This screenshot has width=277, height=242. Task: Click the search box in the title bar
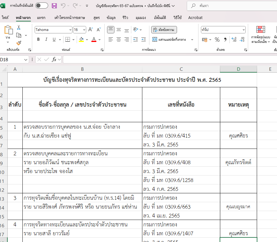232,6
